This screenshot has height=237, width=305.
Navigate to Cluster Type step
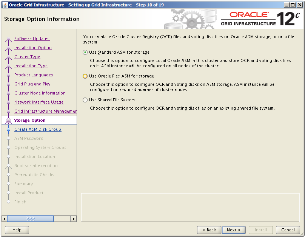click(27, 57)
